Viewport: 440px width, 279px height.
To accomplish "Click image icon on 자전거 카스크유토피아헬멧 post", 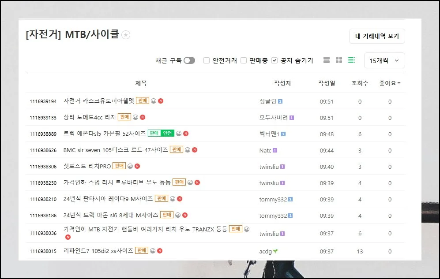I will tap(154, 101).
